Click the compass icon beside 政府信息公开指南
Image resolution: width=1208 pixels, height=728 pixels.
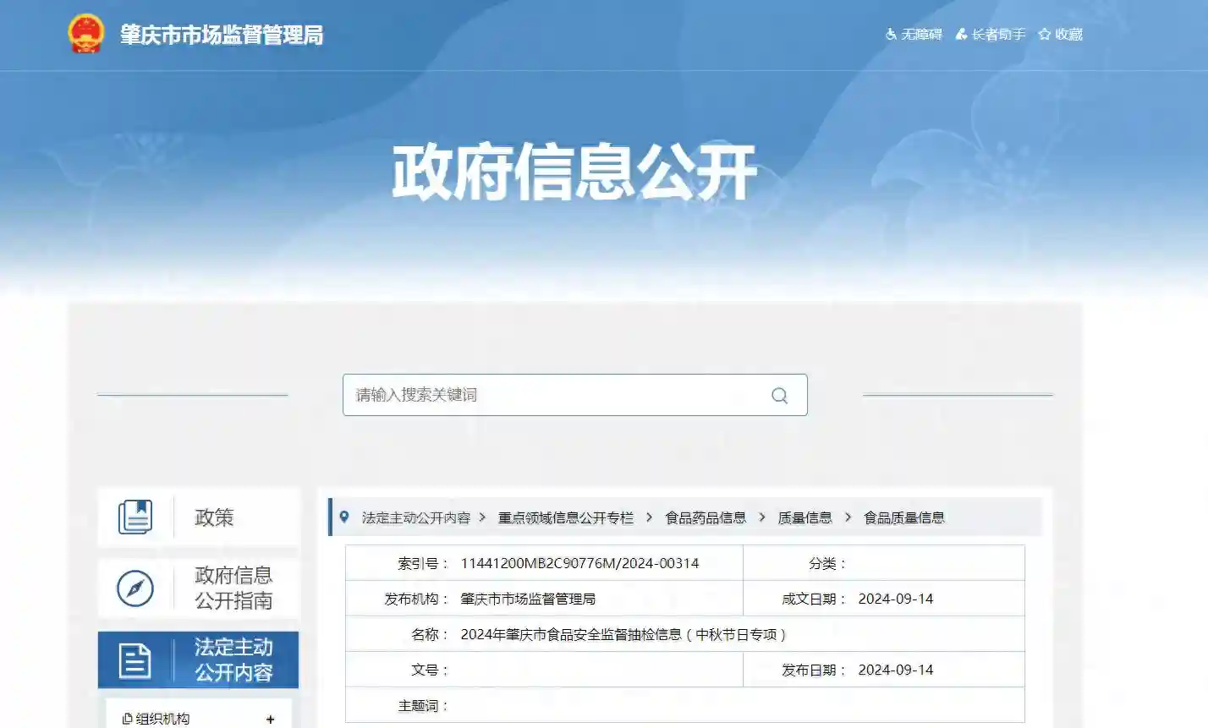[135, 588]
